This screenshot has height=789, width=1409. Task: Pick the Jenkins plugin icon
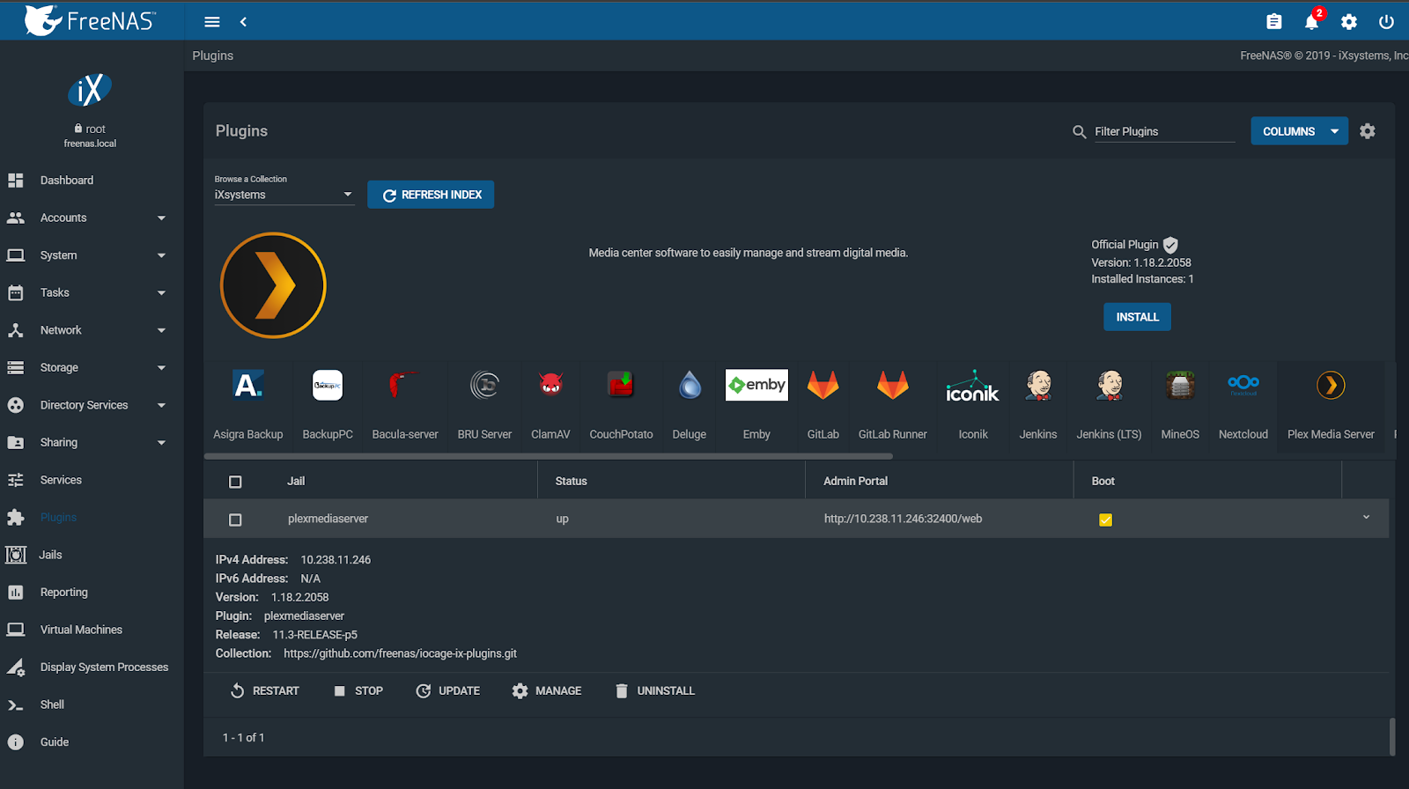1038,385
